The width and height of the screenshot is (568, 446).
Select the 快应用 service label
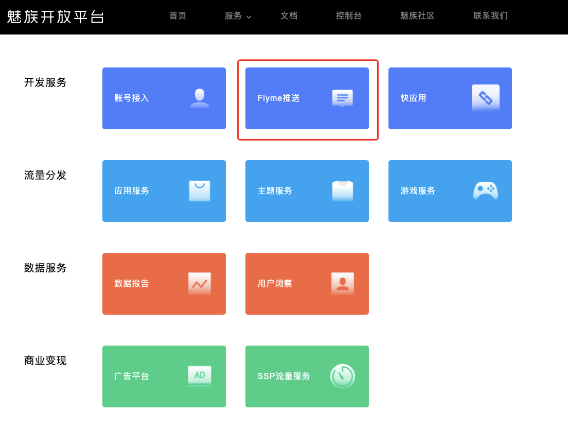tap(413, 98)
